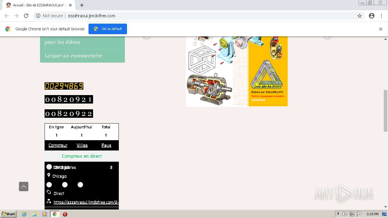Click the slideshow previous arrow

pos(146,36)
